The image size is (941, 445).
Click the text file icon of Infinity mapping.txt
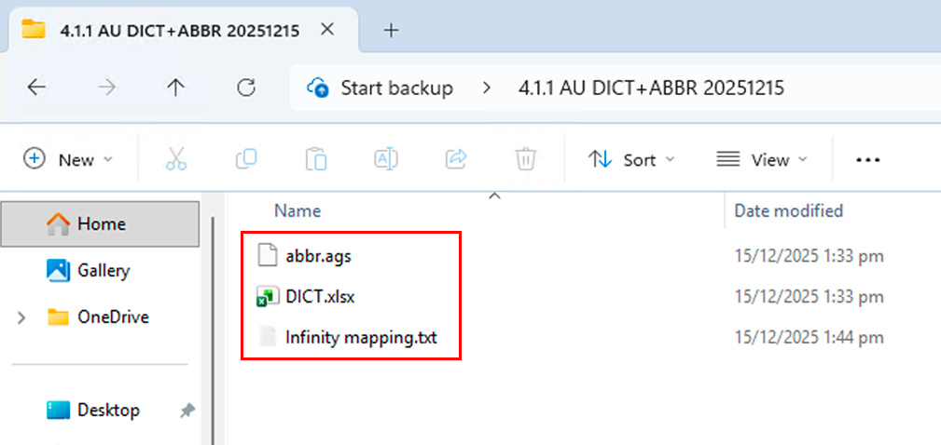[268, 337]
